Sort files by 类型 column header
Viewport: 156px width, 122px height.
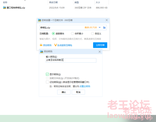click(x=76, y=2)
